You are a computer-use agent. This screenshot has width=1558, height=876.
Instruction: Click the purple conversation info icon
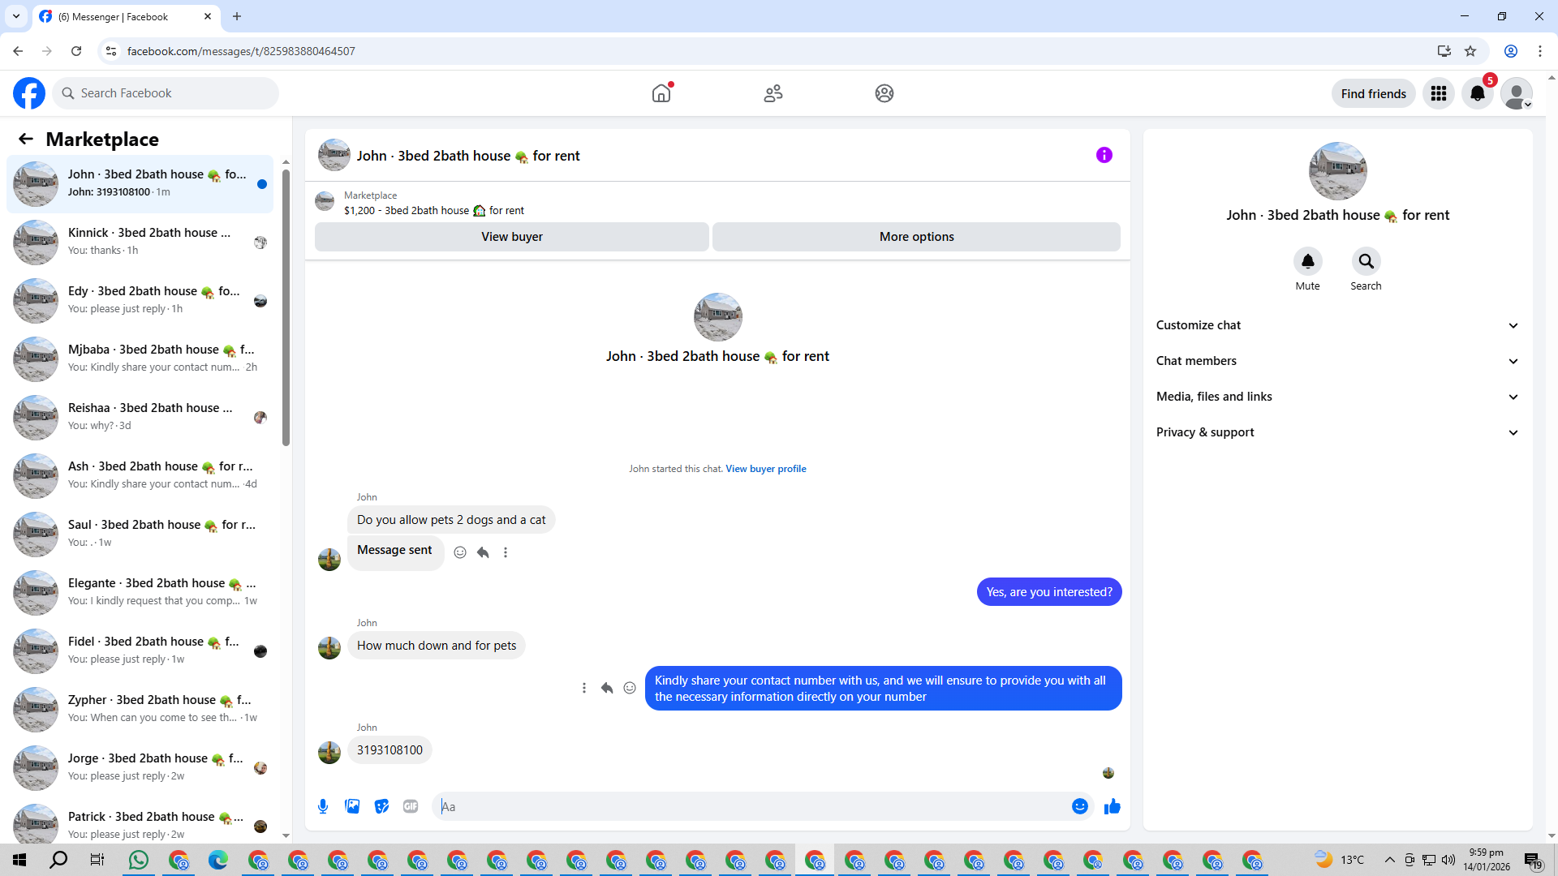(x=1104, y=155)
